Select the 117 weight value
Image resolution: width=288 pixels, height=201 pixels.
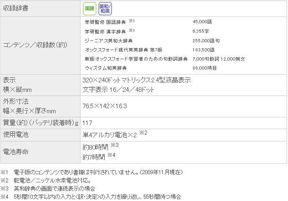(87, 123)
